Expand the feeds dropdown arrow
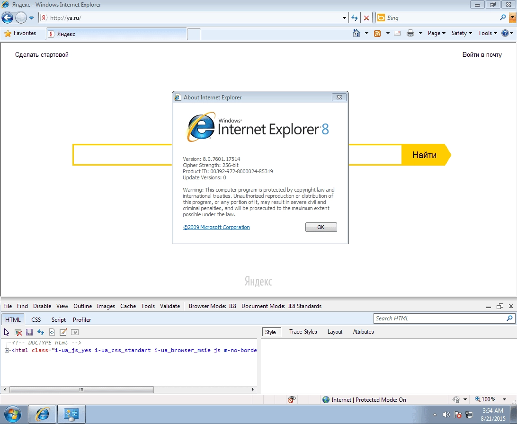The height and width of the screenshot is (424, 517). 388,33
